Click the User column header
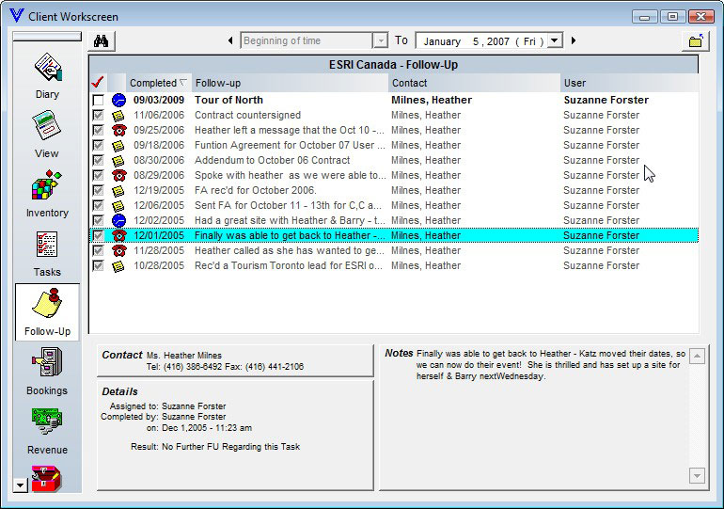Screen dimensions: 724x509 pos(628,83)
